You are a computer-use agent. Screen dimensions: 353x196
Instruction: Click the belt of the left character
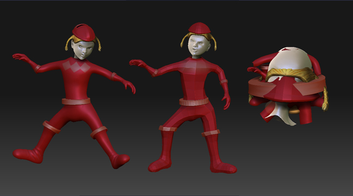pos(76,101)
